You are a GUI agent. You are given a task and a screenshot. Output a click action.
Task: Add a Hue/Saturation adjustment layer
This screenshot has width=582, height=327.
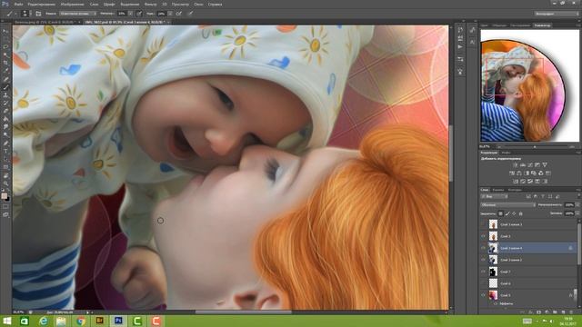(512, 173)
